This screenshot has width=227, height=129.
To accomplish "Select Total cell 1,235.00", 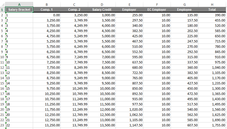I will pyautogui.click(x=212, y=83).
